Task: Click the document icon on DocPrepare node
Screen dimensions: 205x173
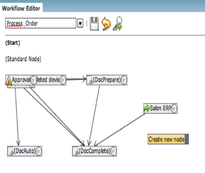Action: tap(90, 80)
